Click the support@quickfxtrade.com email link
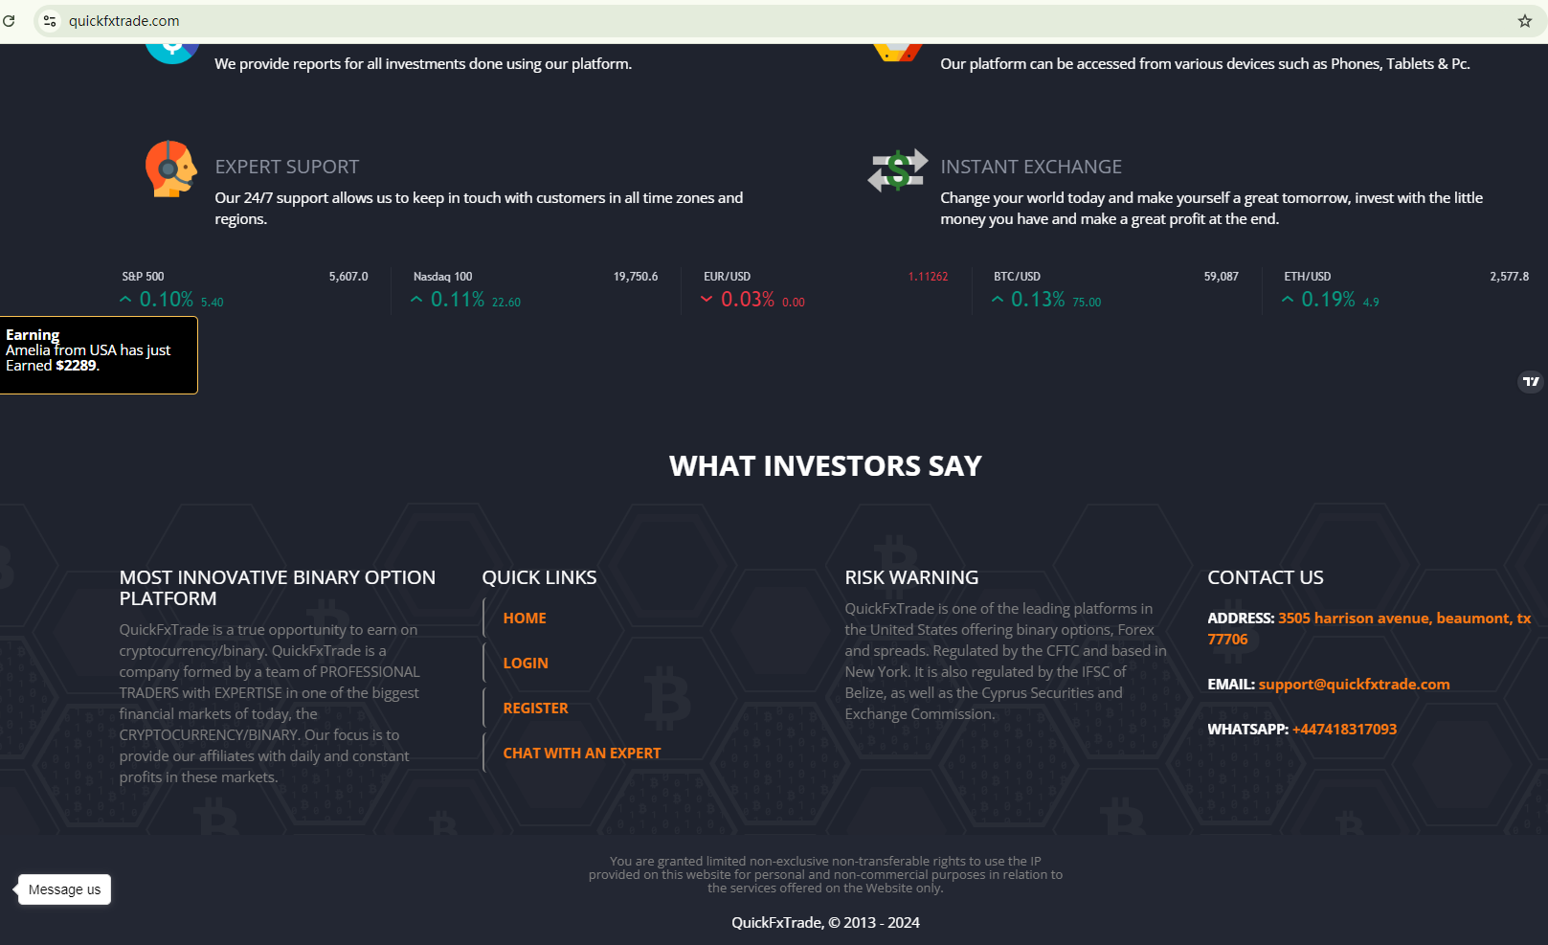 1354,685
